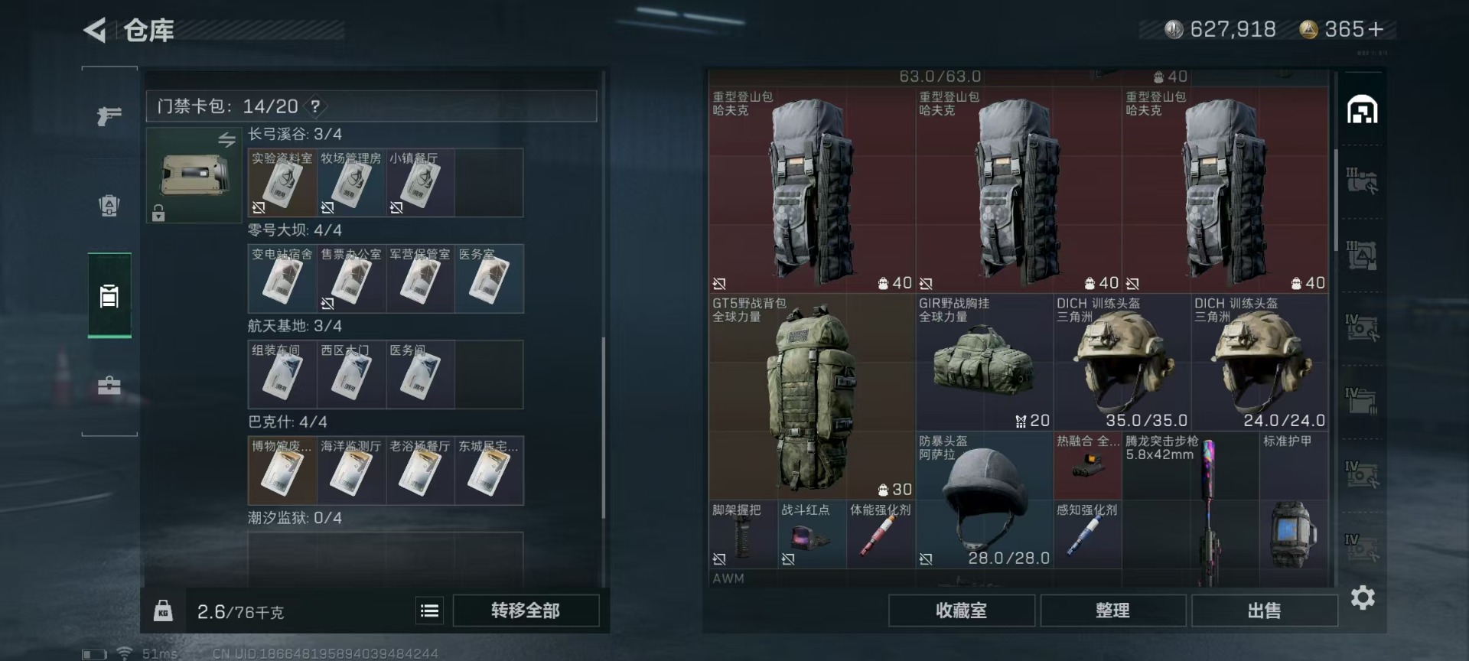Click the 转移全部 button

[526, 611]
